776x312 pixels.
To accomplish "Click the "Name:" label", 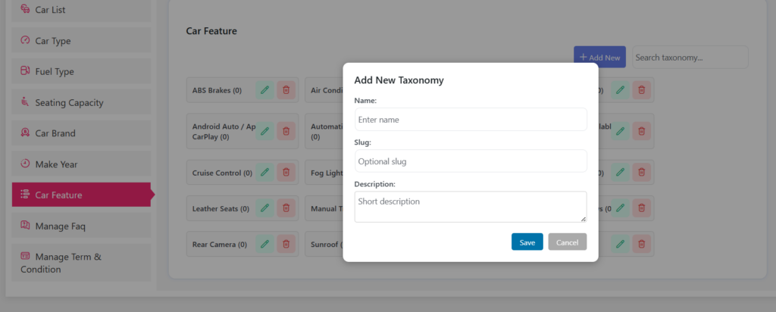I will tap(366, 101).
